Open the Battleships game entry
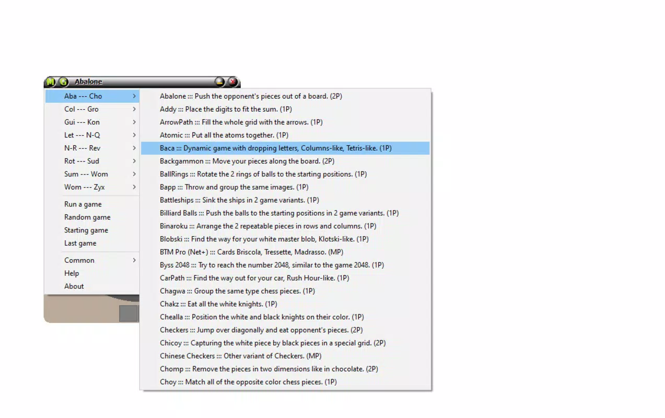This screenshot has width=665, height=418. click(285, 200)
